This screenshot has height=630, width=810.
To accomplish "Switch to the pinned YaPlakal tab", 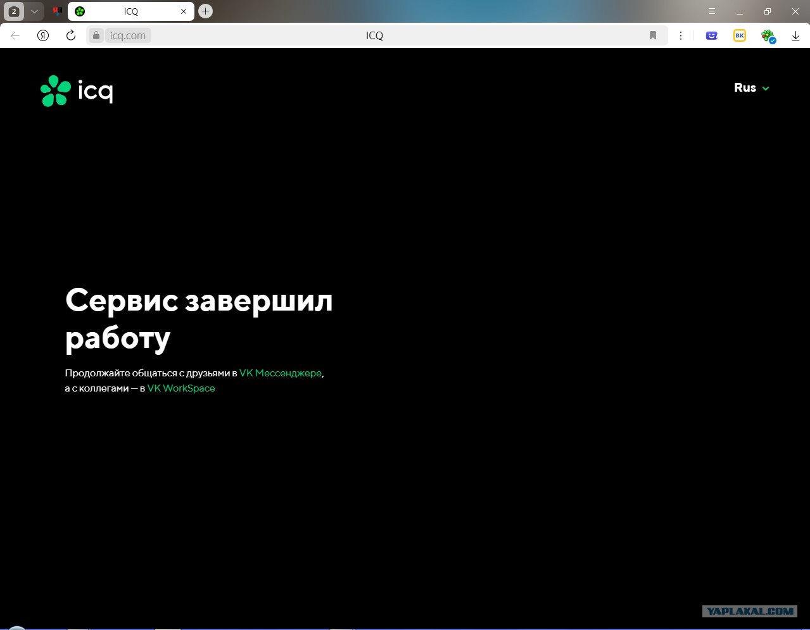I will (57, 11).
